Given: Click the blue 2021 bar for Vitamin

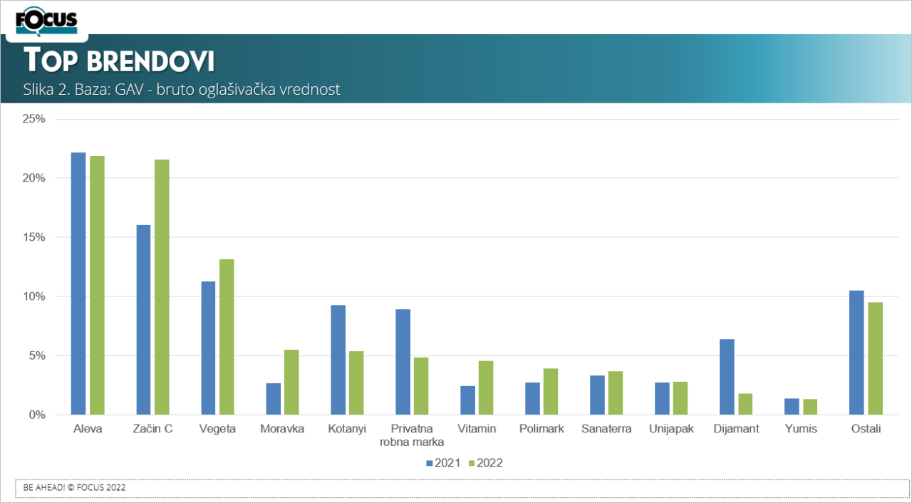Looking at the screenshot, I should pyautogui.click(x=467, y=400).
